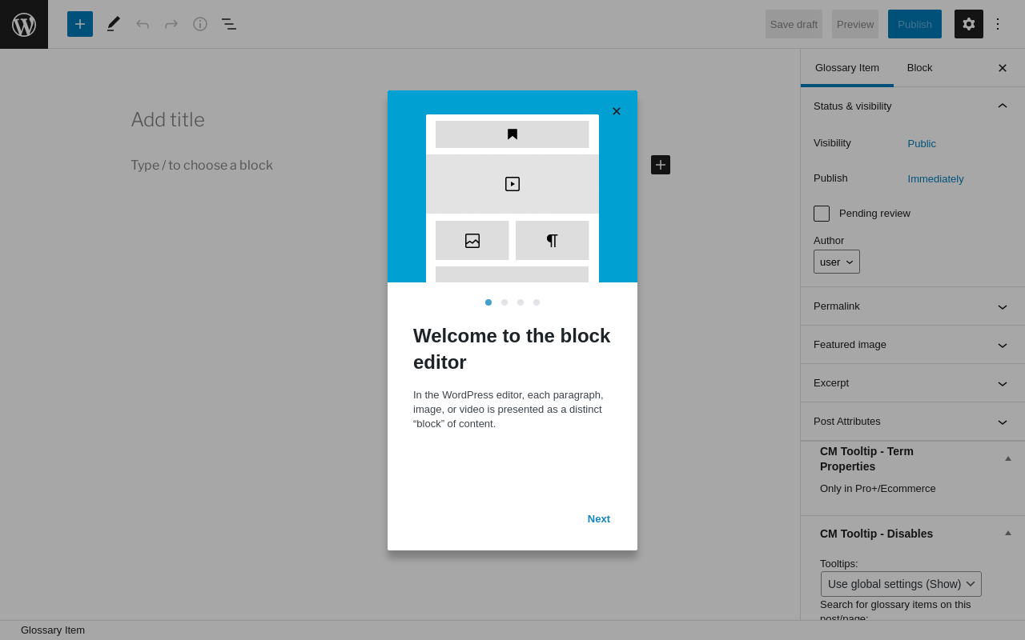The image size is (1025, 640).
Task: Collapse CM Tooltip - Disables panel
Action: point(1008,533)
